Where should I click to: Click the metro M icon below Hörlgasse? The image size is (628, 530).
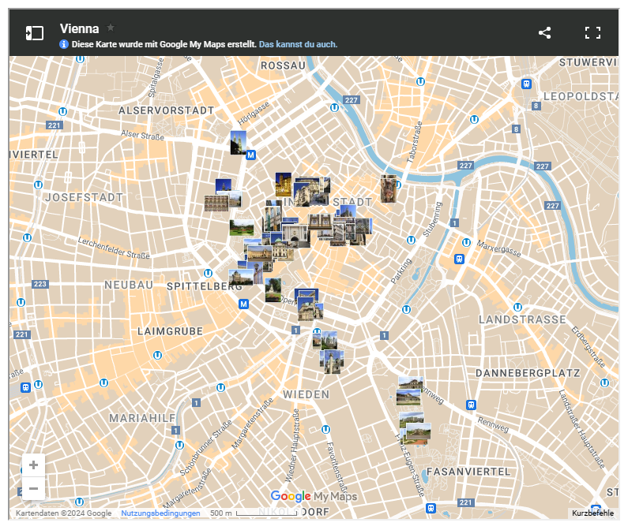(251, 155)
